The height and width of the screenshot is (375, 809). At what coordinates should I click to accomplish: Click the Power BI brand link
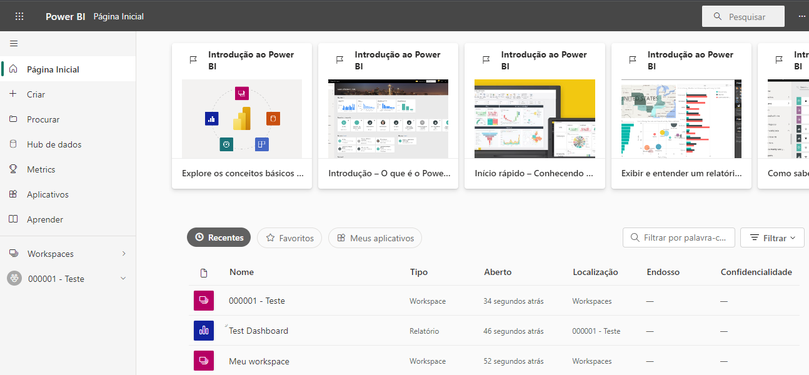(x=65, y=16)
